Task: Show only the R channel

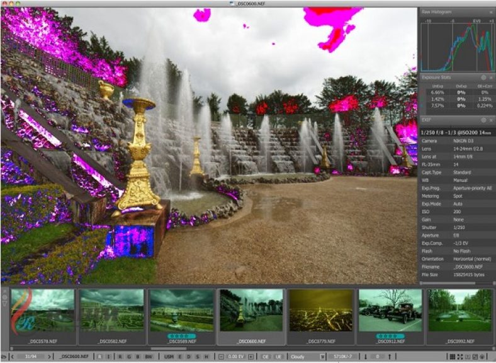Action: [x=120, y=357]
